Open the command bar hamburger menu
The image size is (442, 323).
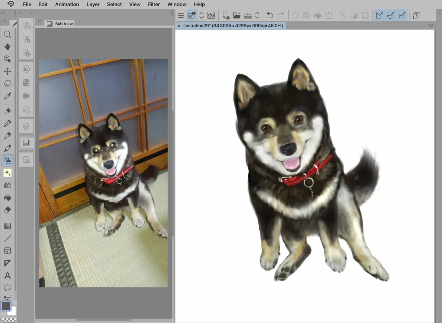181,15
